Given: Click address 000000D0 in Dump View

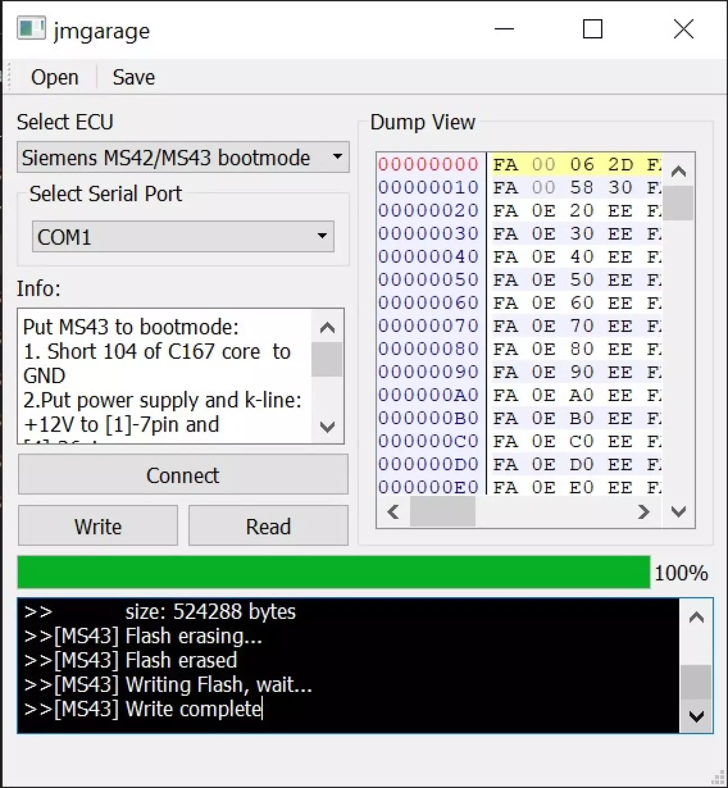Looking at the screenshot, I should tap(428, 464).
